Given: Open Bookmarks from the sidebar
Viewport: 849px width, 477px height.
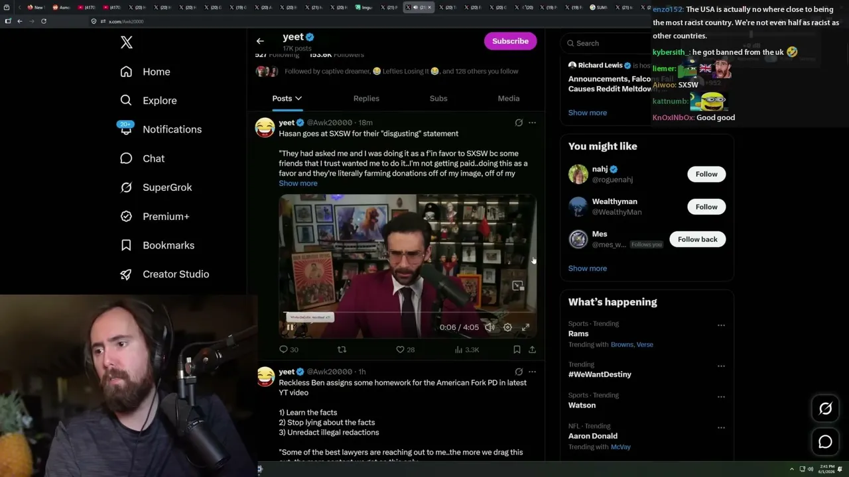Looking at the screenshot, I should [157, 245].
